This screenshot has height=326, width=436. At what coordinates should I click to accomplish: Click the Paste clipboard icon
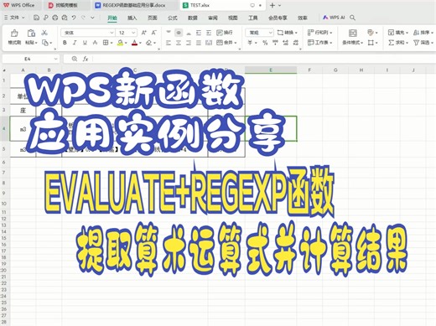pos(31,33)
